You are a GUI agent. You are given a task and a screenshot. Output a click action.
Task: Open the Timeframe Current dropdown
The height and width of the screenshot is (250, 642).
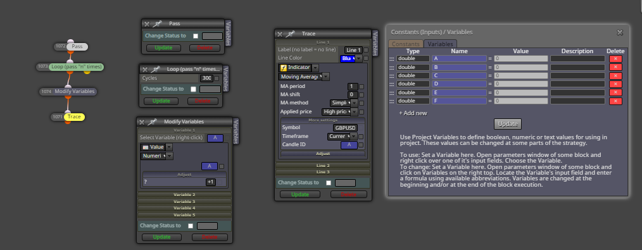354,136
